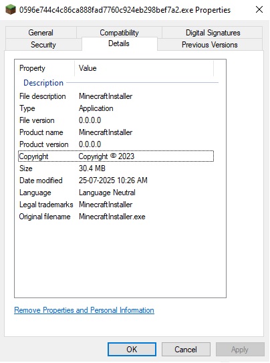Select the Copyright property row

(x=116, y=156)
